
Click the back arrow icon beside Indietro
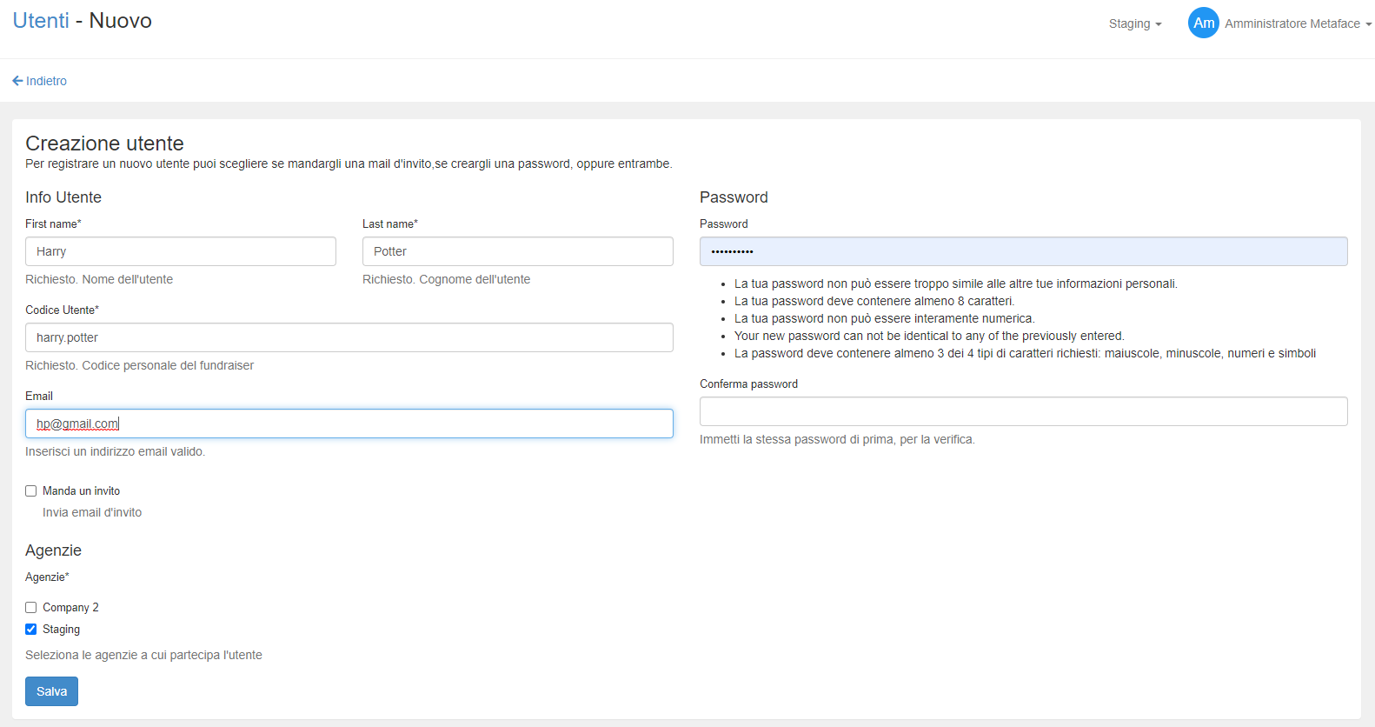click(x=17, y=81)
